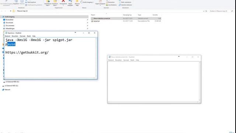Viewport: 236px width, 133px height.
Task: Select Bureaublad in the navigation pane
Action: point(9,20)
